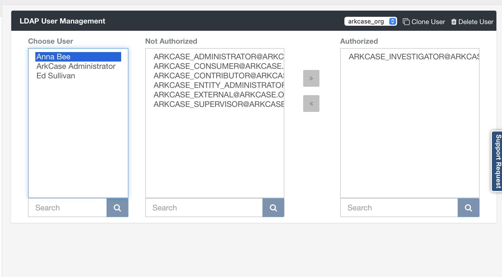Click the up-down arrows in the arkcase_org selector

[392, 21]
